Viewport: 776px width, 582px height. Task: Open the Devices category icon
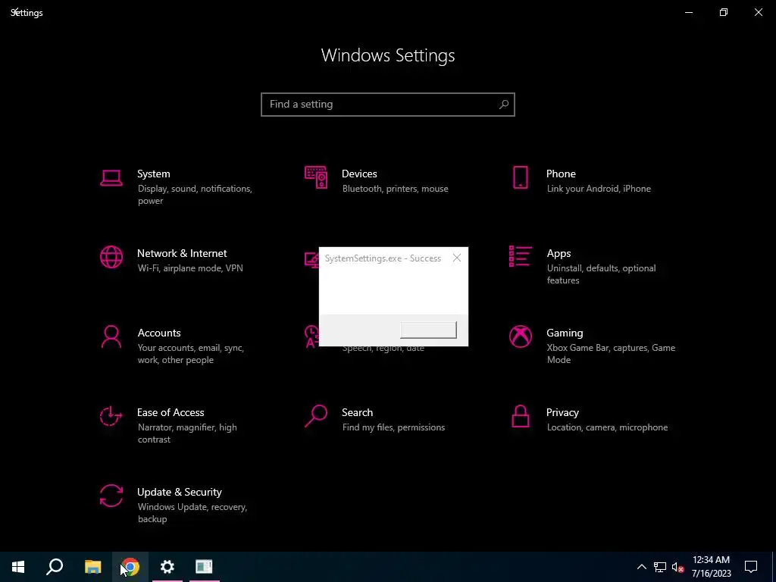(x=316, y=177)
